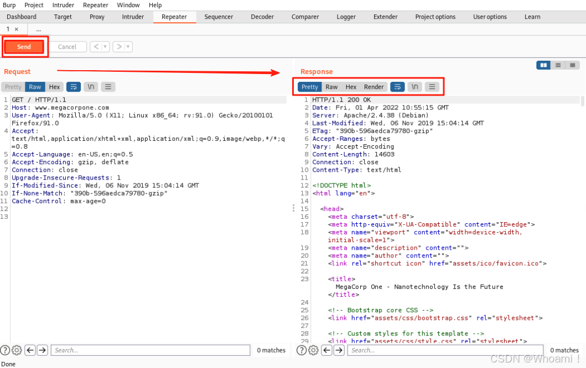Toggle non-printable characters in Response panel
This screenshot has height=368, width=586.
coord(415,87)
